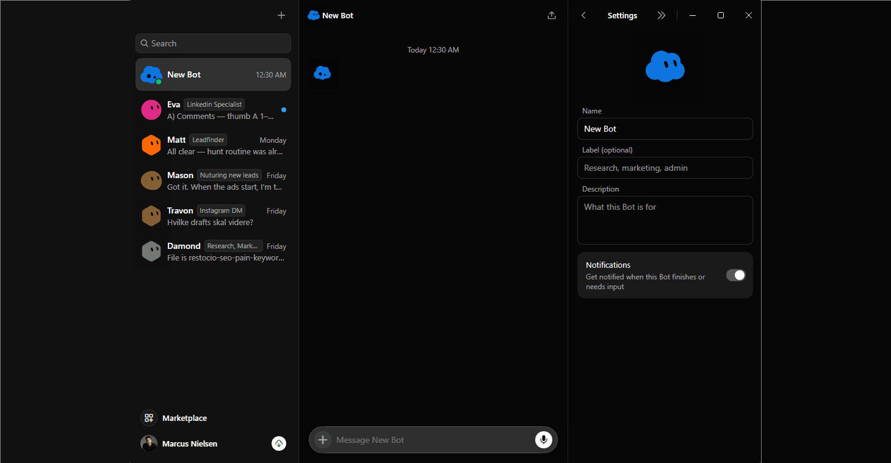891x463 pixels.
Task: Click the 'Today 12:30 AM' timestamp
Action: (433, 50)
